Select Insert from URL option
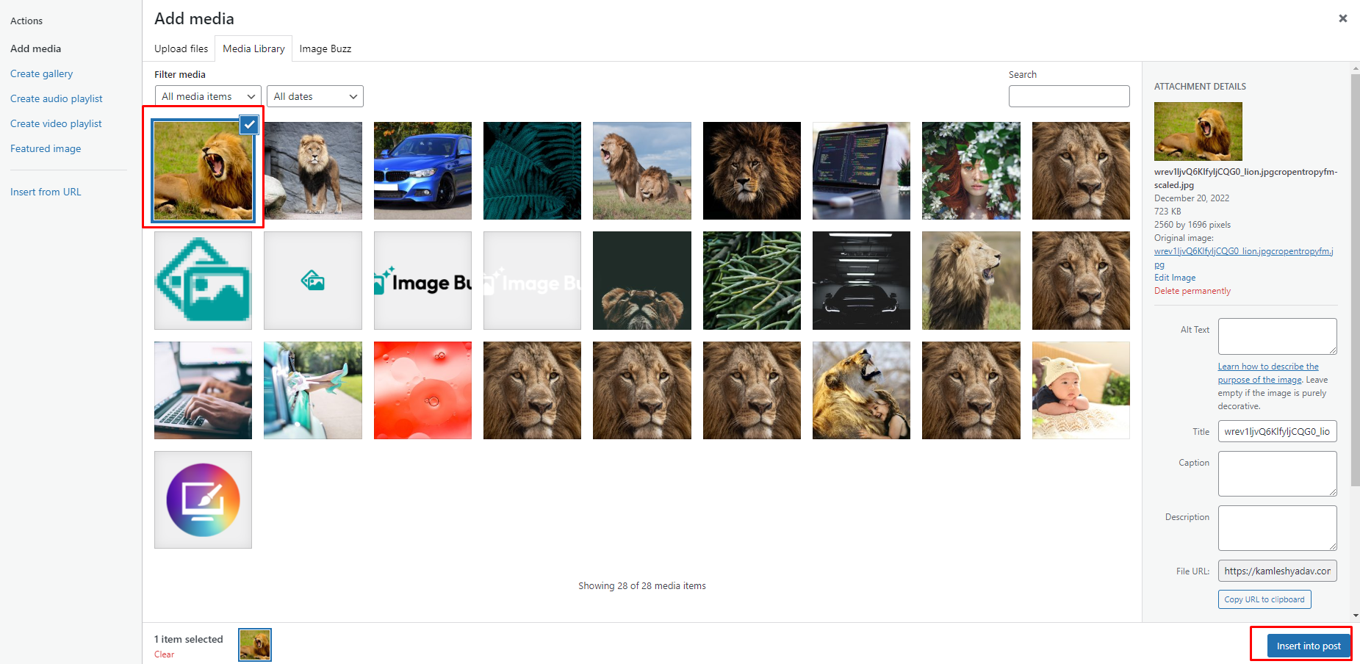This screenshot has height=664, width=1360. pos(46,191)
